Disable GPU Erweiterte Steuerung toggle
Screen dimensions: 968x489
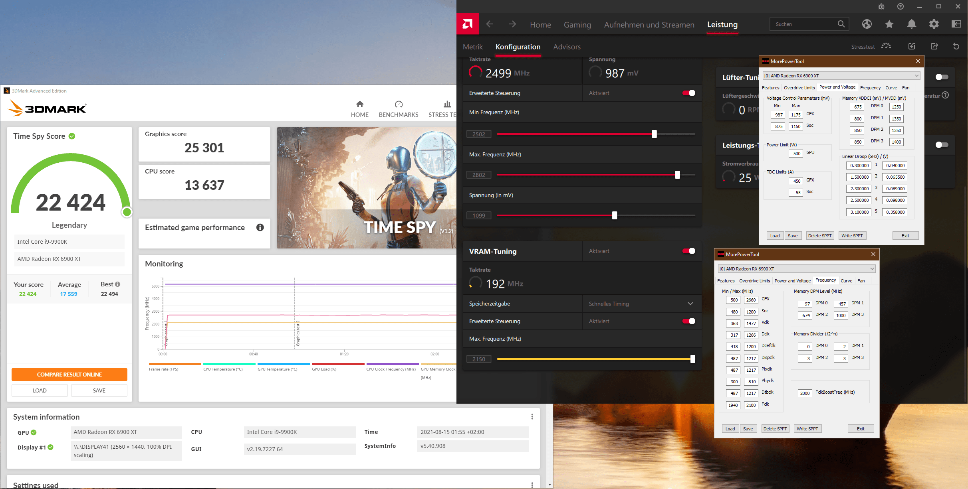coord(689,93)
